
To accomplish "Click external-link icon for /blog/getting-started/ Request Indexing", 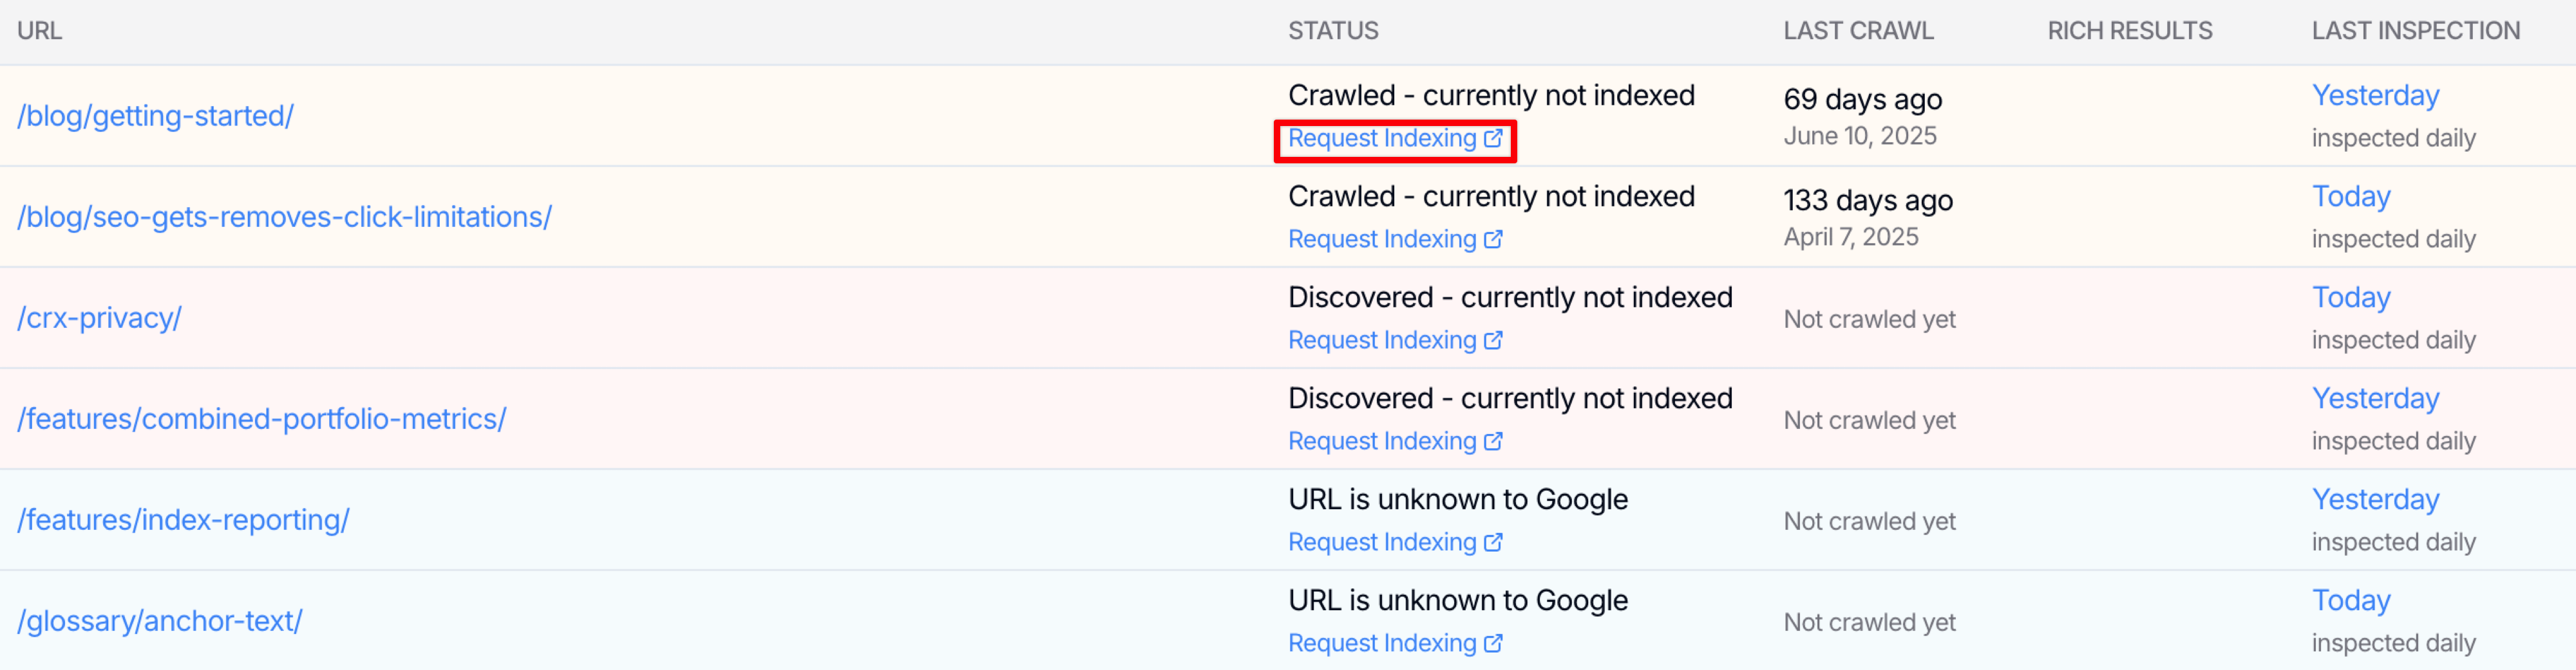I will pyautogui.click(x=1493, y=139).
